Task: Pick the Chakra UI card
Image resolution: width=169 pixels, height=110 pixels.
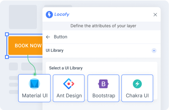Action: (137, 88)
